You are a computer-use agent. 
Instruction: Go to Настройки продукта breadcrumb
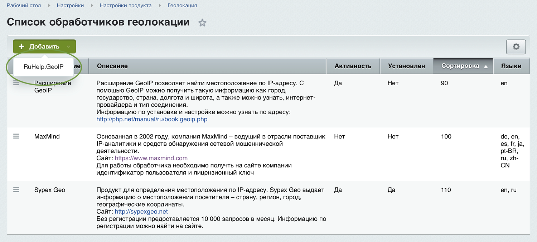click(x=126, y=5)
